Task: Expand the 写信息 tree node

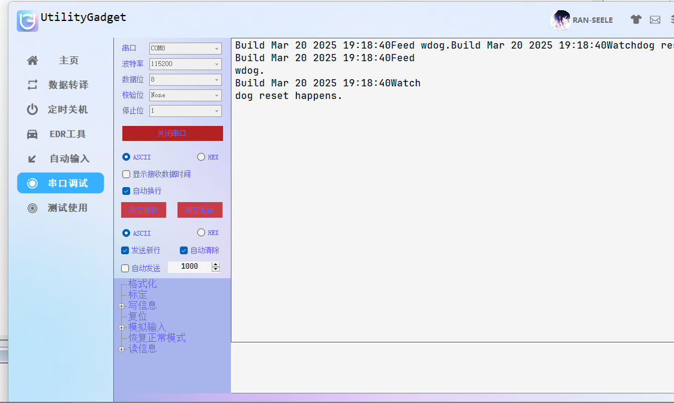Action: [122, 306]
